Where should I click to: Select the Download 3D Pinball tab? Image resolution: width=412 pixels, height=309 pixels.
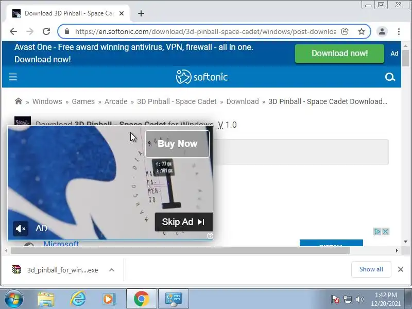[69, 13]
